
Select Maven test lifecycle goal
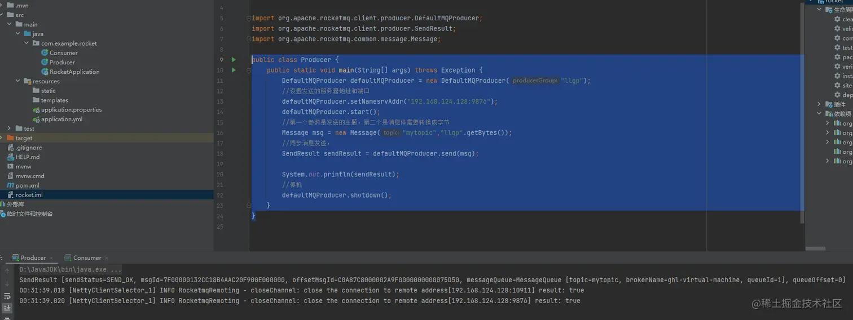(x=844, y=48)
